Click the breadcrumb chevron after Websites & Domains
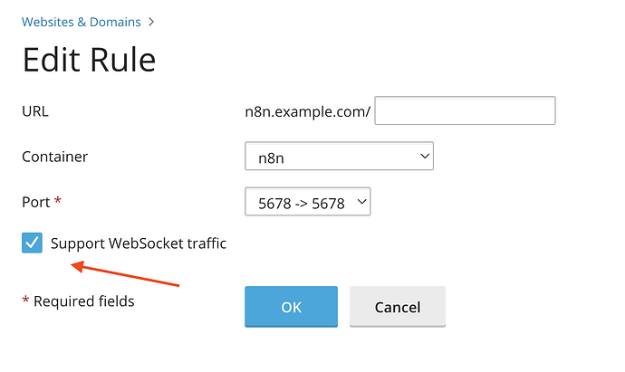 151,22
